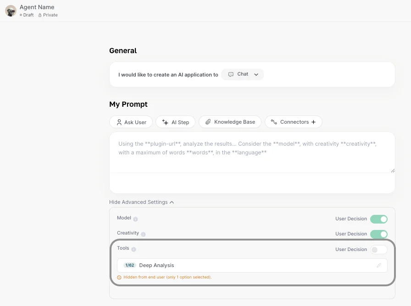Click the warning icon by hidden notice
The height and width of the screenshot is (306, 411).
pos(119,277)
